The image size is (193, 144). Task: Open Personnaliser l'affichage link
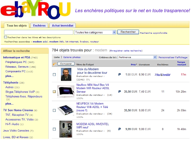(x=173, y=57)
